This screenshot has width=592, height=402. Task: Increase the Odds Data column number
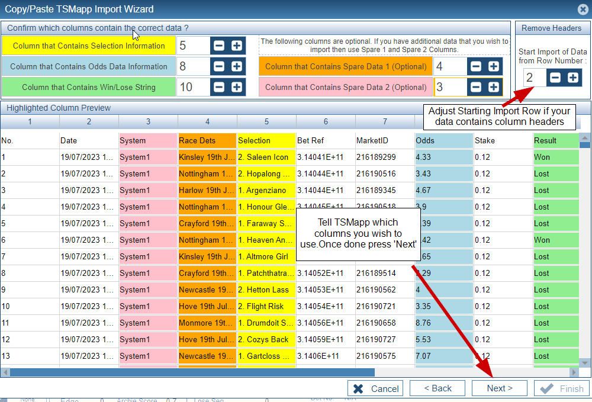(237, 66)
